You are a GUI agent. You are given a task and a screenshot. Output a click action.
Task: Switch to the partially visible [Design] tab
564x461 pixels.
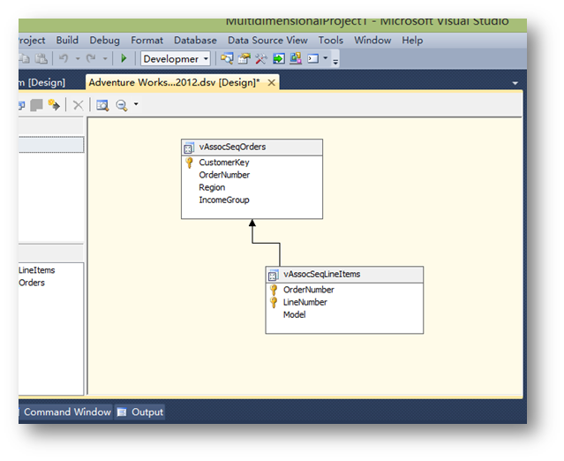42,82
